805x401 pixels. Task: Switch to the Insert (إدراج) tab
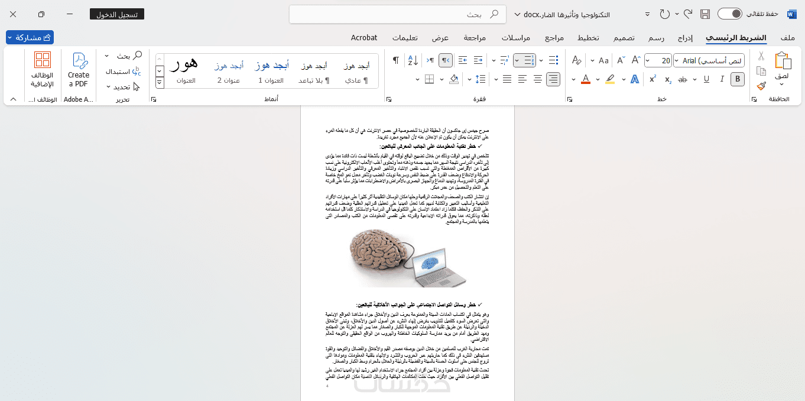(685, 37)
